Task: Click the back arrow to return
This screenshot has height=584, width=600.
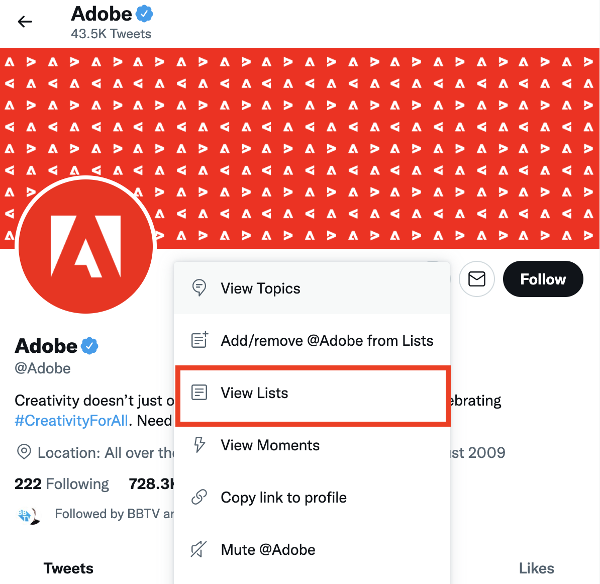Action: coord(24,21)
